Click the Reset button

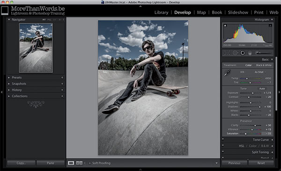point(261,163)
